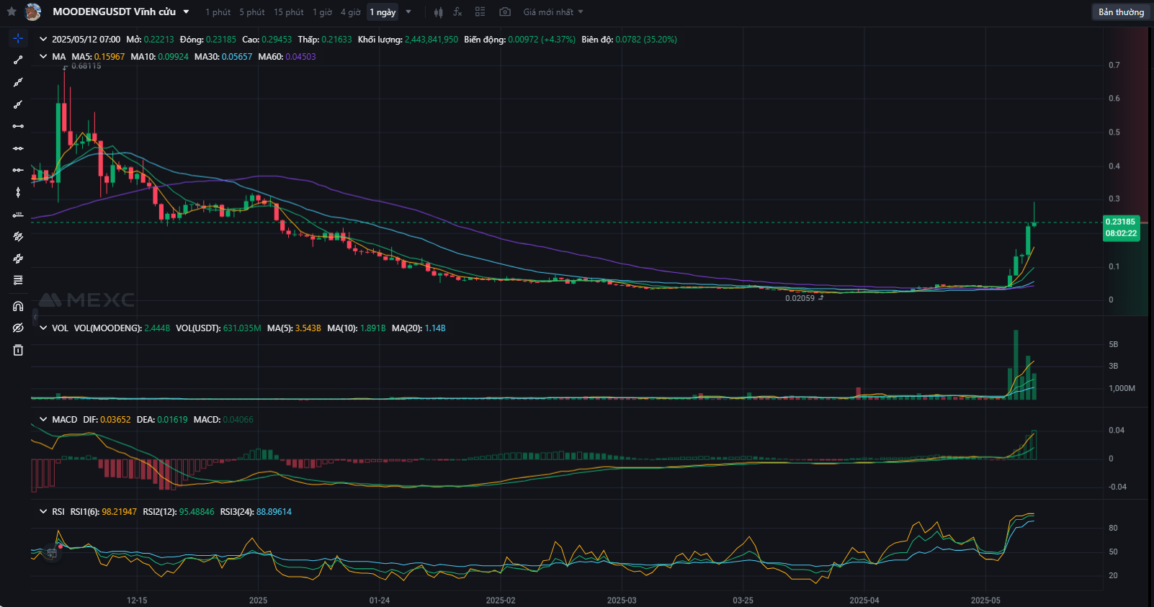Screen dimensions: 1154x607
Task: Select the parallel channel drawing tool
Action: (18, 236)
